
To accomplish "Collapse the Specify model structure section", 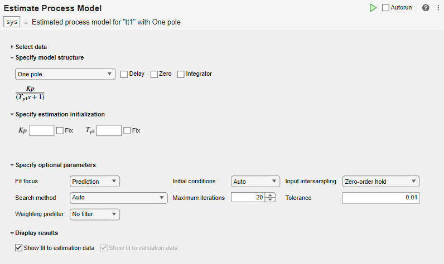I will (x=12, y=57).
